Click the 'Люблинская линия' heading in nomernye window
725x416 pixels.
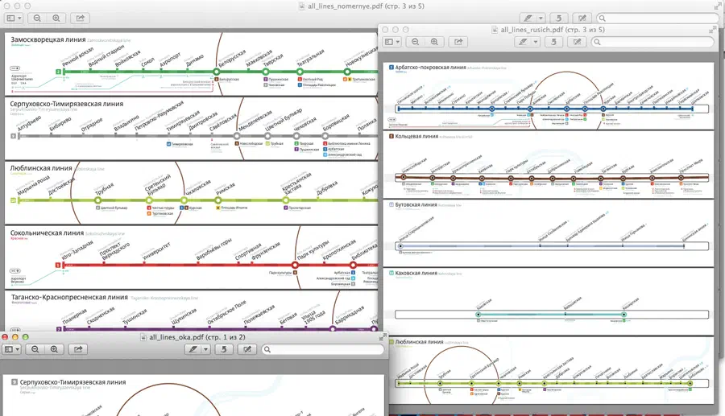tap(41, 168)
